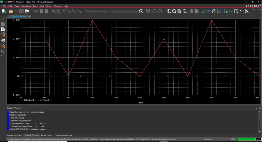Open the Simulation menu
The image size is (263, 142).
26,6
